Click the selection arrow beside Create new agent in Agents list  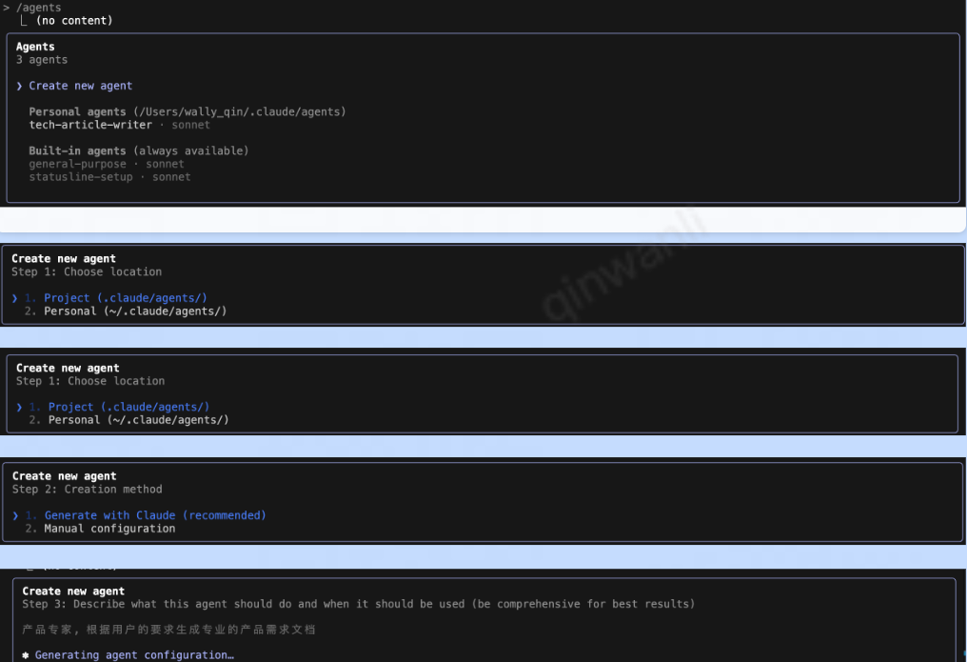pos(19,86)
